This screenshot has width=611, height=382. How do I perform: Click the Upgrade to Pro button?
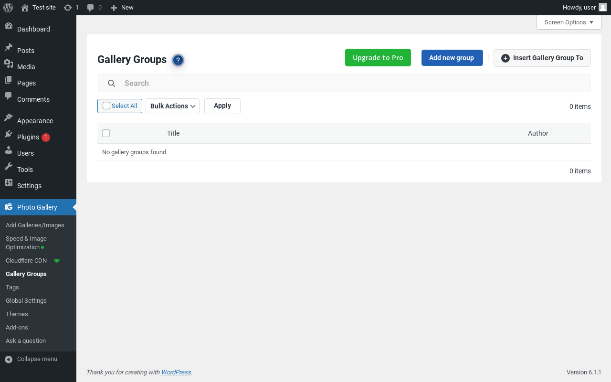coord(378,58)
